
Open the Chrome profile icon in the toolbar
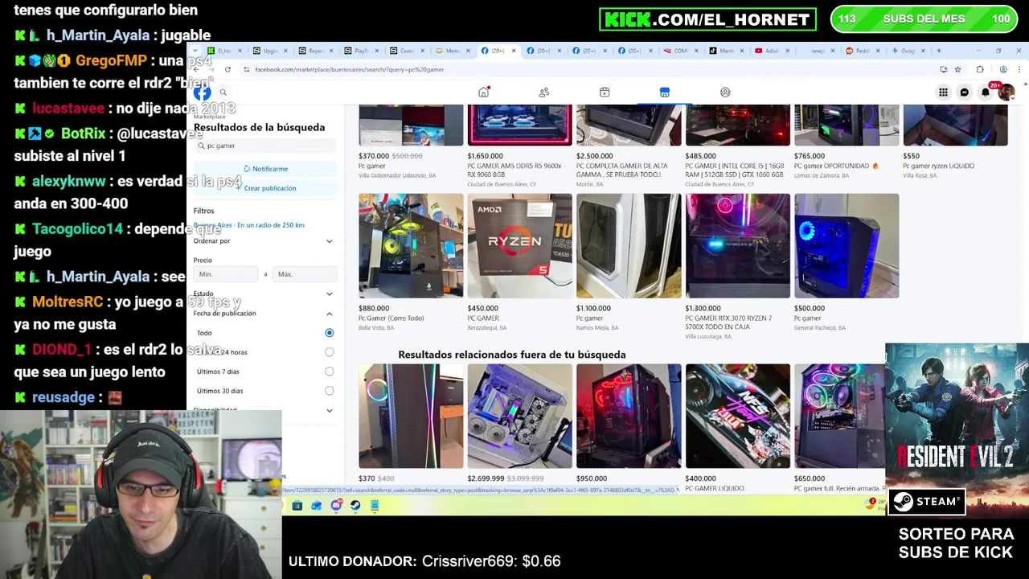click(1003, 69)
